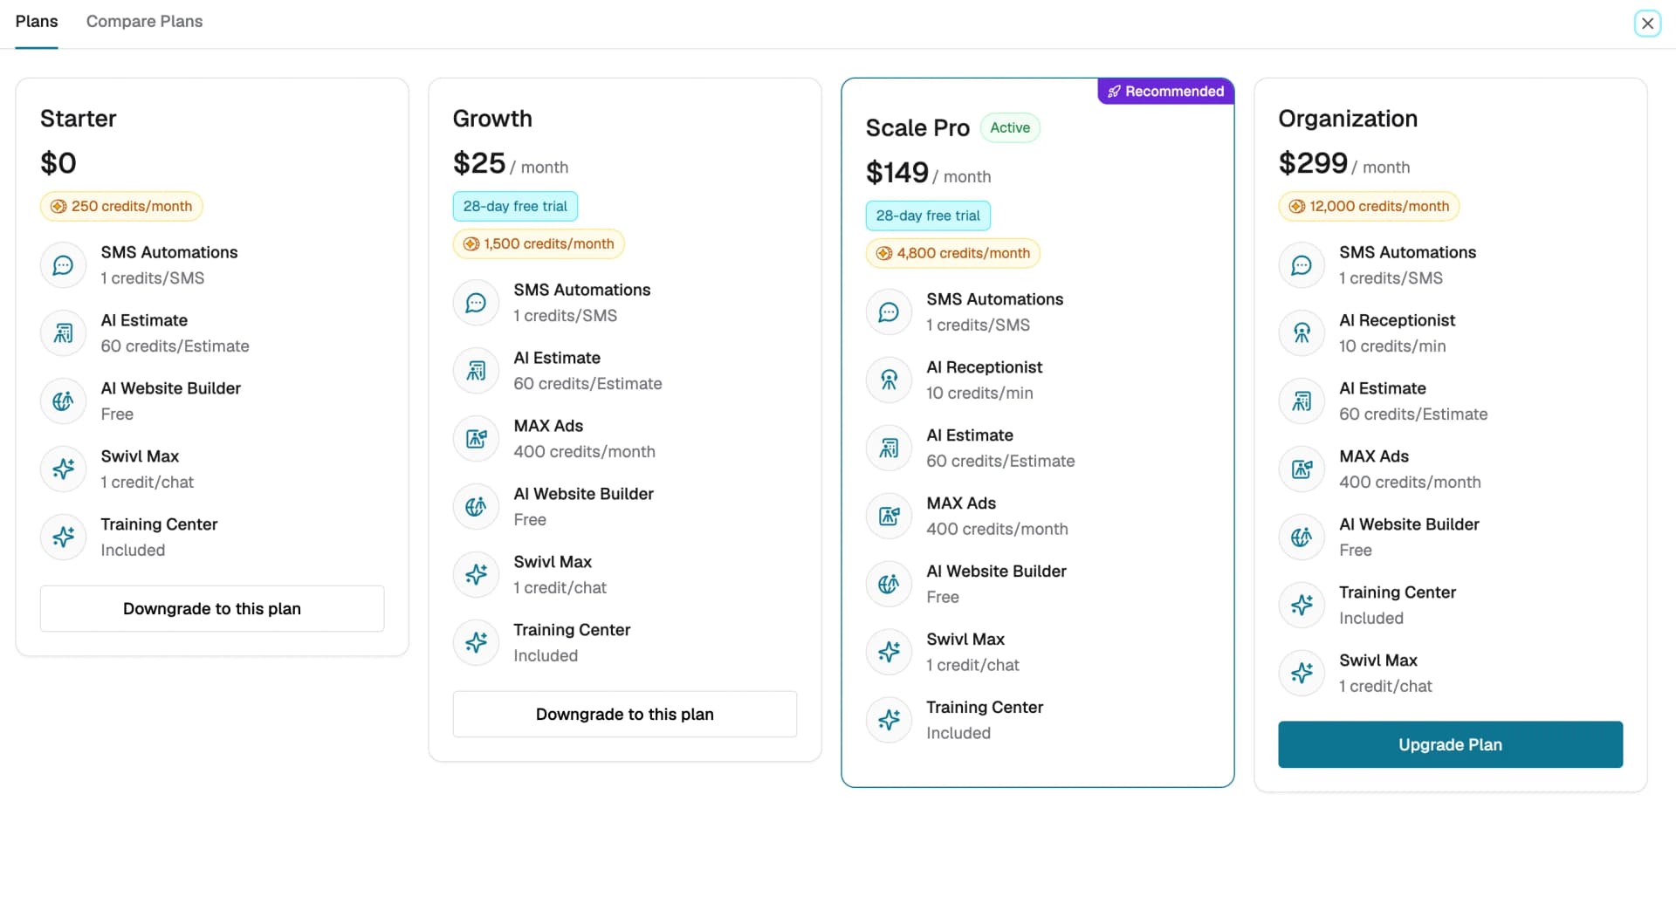1676x897 pixels.
Task: Click the Swivl Max sparkle icon in Scale Pro
Action: [x=889, y=652]
